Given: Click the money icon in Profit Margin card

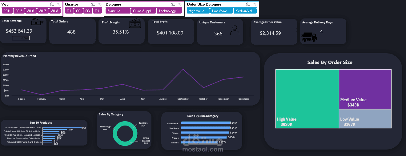Looking at the screenshot, I should point(135,23).
